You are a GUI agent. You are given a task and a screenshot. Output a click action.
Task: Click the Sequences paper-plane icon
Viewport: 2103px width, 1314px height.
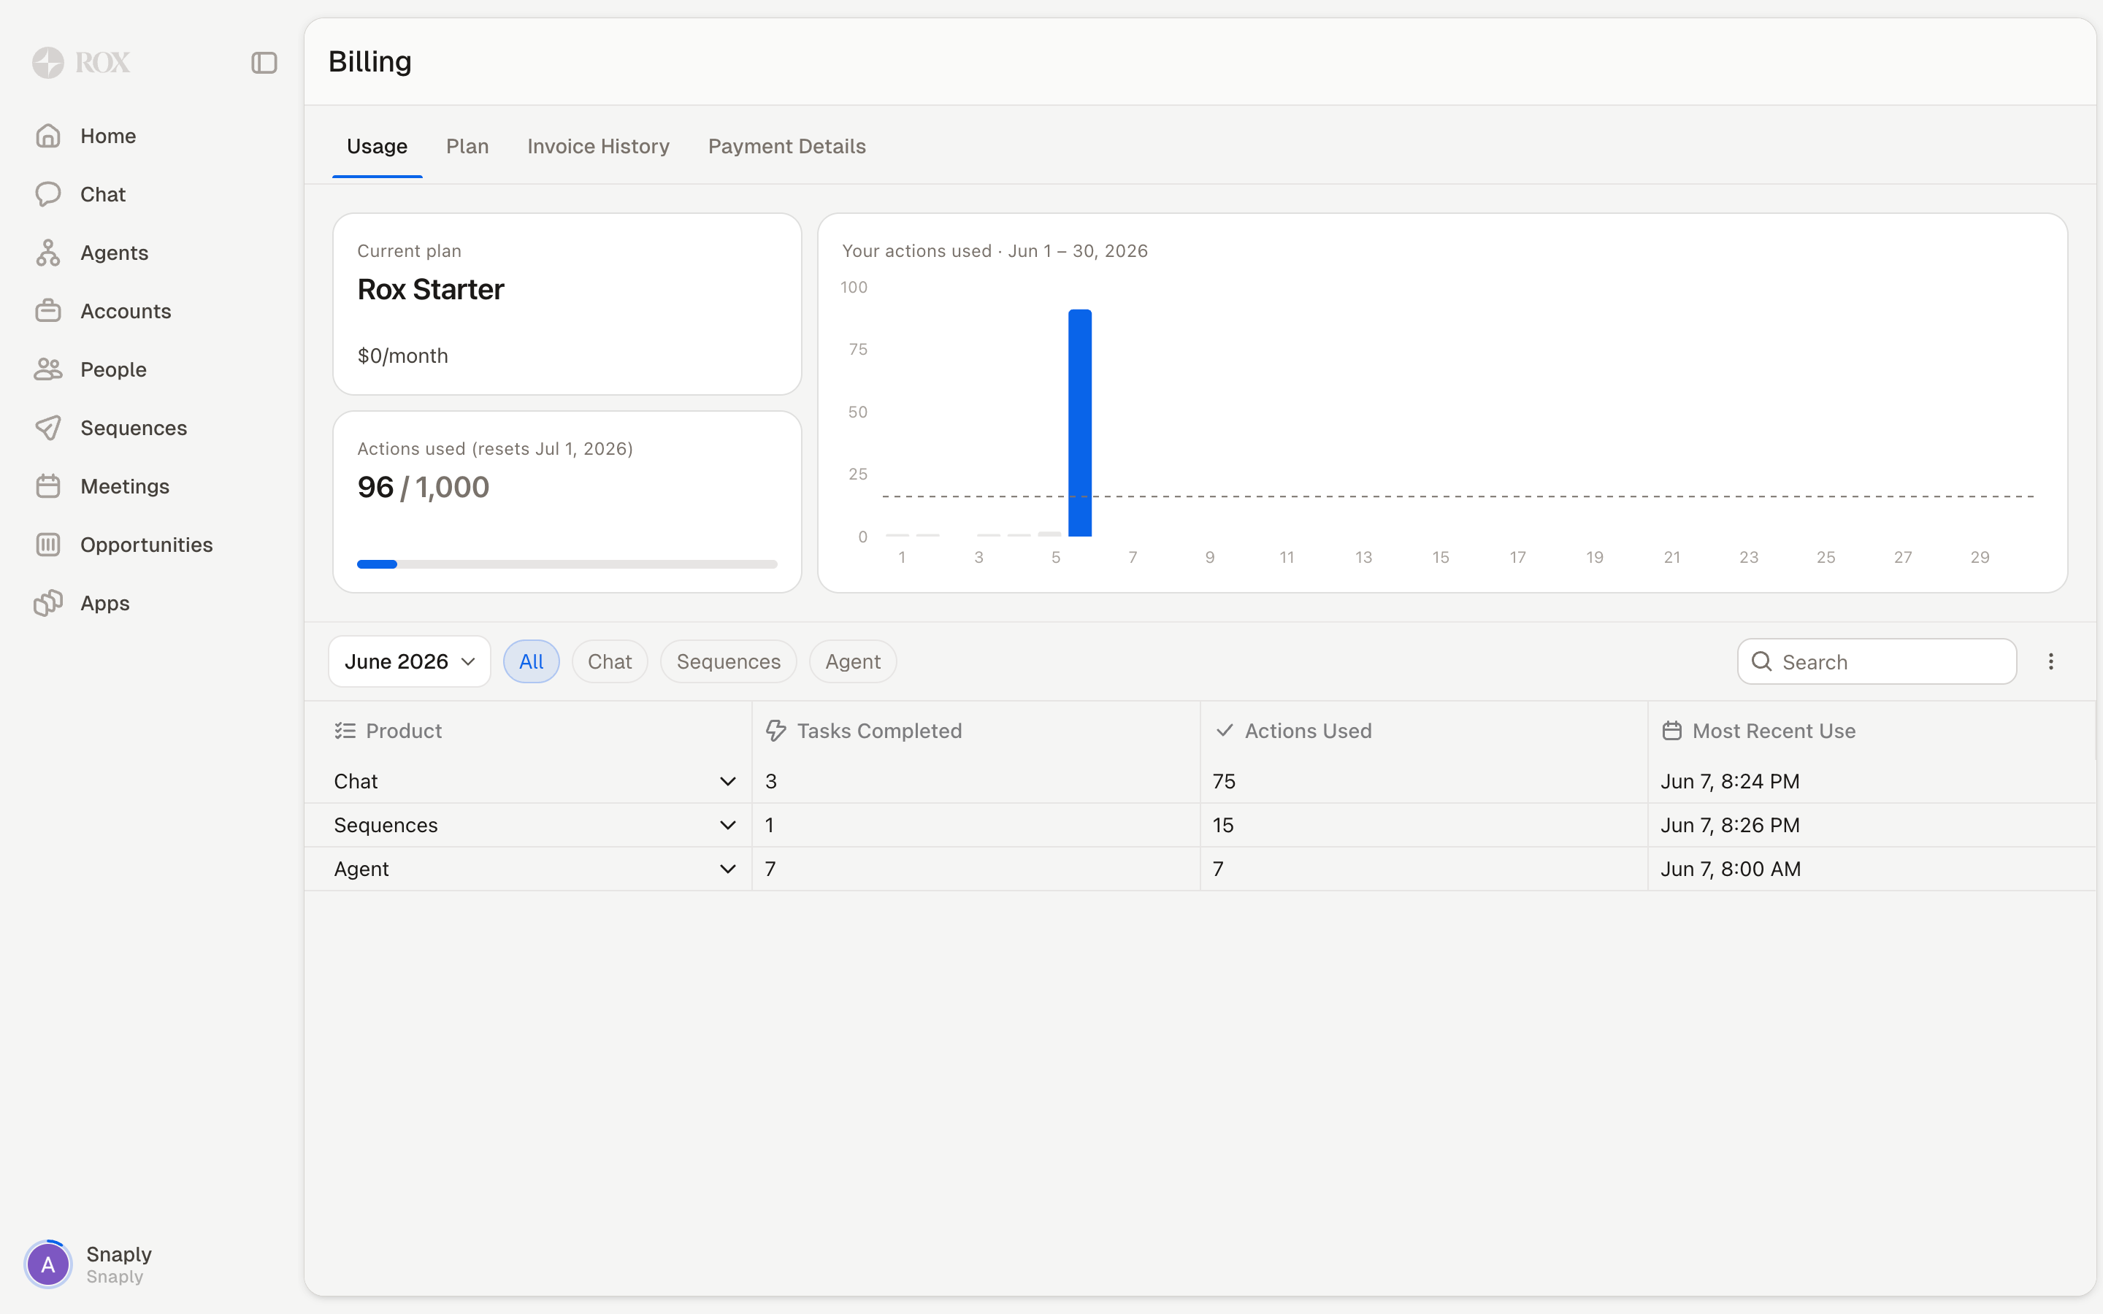coord(47,428)
